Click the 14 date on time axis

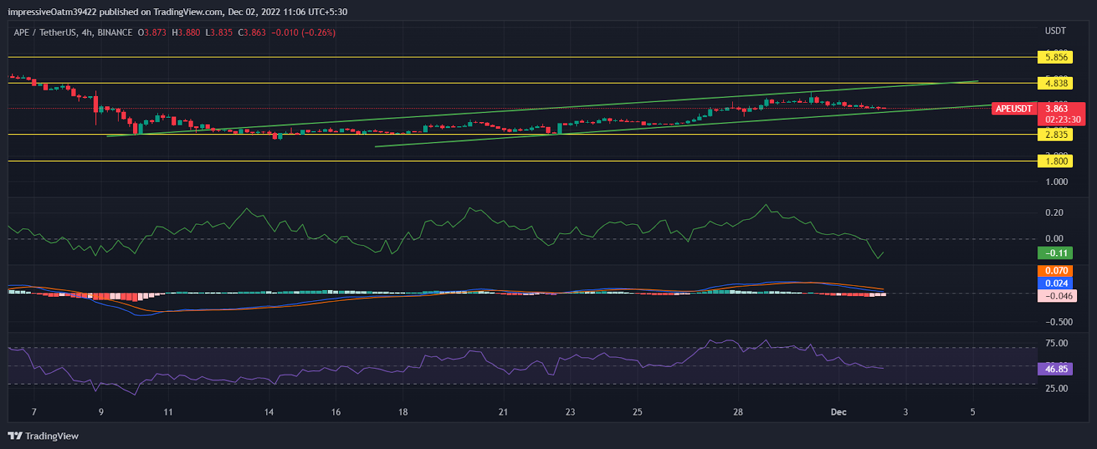click(269, 412)
